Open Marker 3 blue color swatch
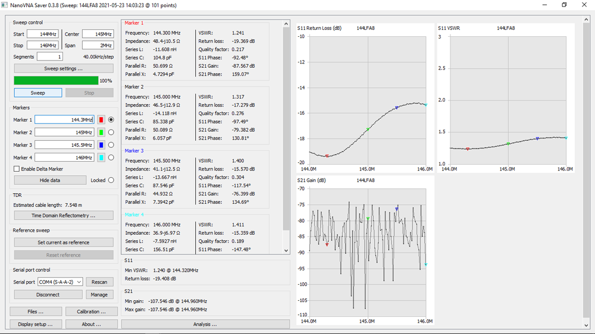Image resolution: width=595 pixels, height=334 pixels. coord(101,145)
